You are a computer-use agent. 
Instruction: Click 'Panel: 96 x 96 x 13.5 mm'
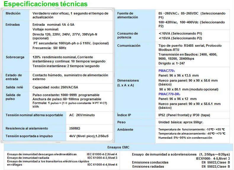179,75
